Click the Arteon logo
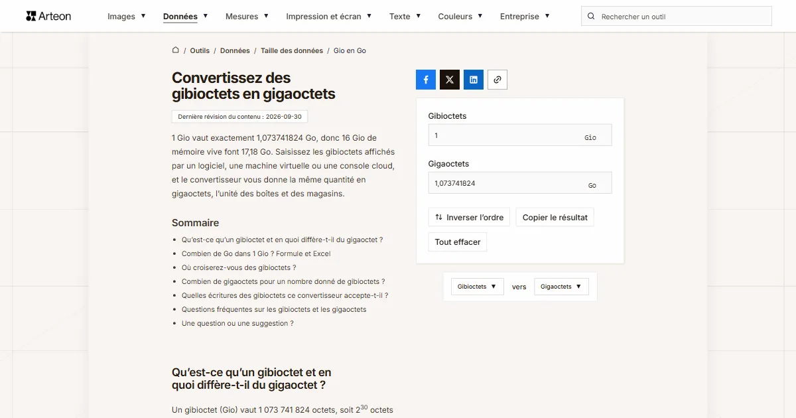The image size is (796, 418). (48, 16)
